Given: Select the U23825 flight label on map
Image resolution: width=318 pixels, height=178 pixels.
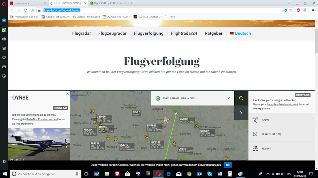Looking at the screenshot, I should click(104, 119).
